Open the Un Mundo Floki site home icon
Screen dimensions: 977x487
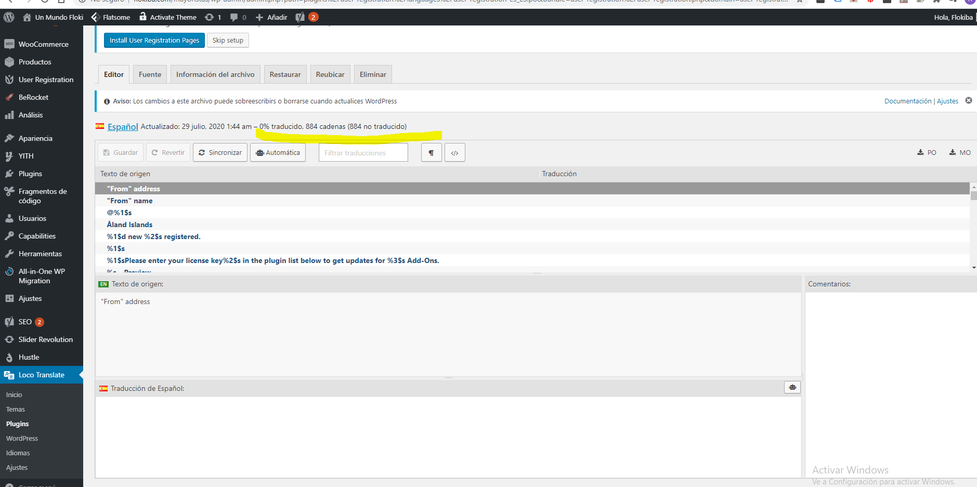pyautogui.click(x=27, y=17)
